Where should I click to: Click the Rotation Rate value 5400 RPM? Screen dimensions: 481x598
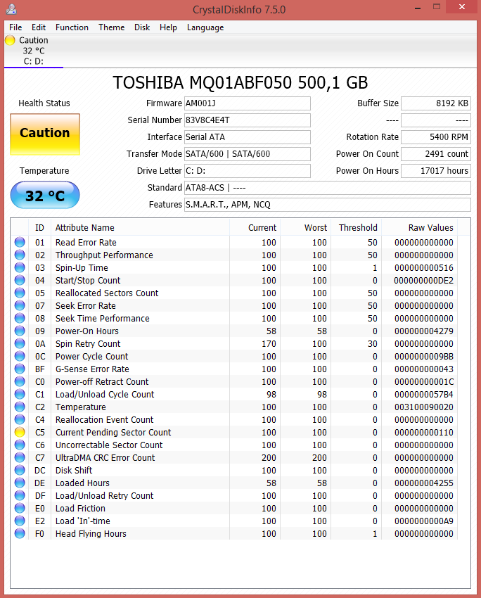[436, 137]
